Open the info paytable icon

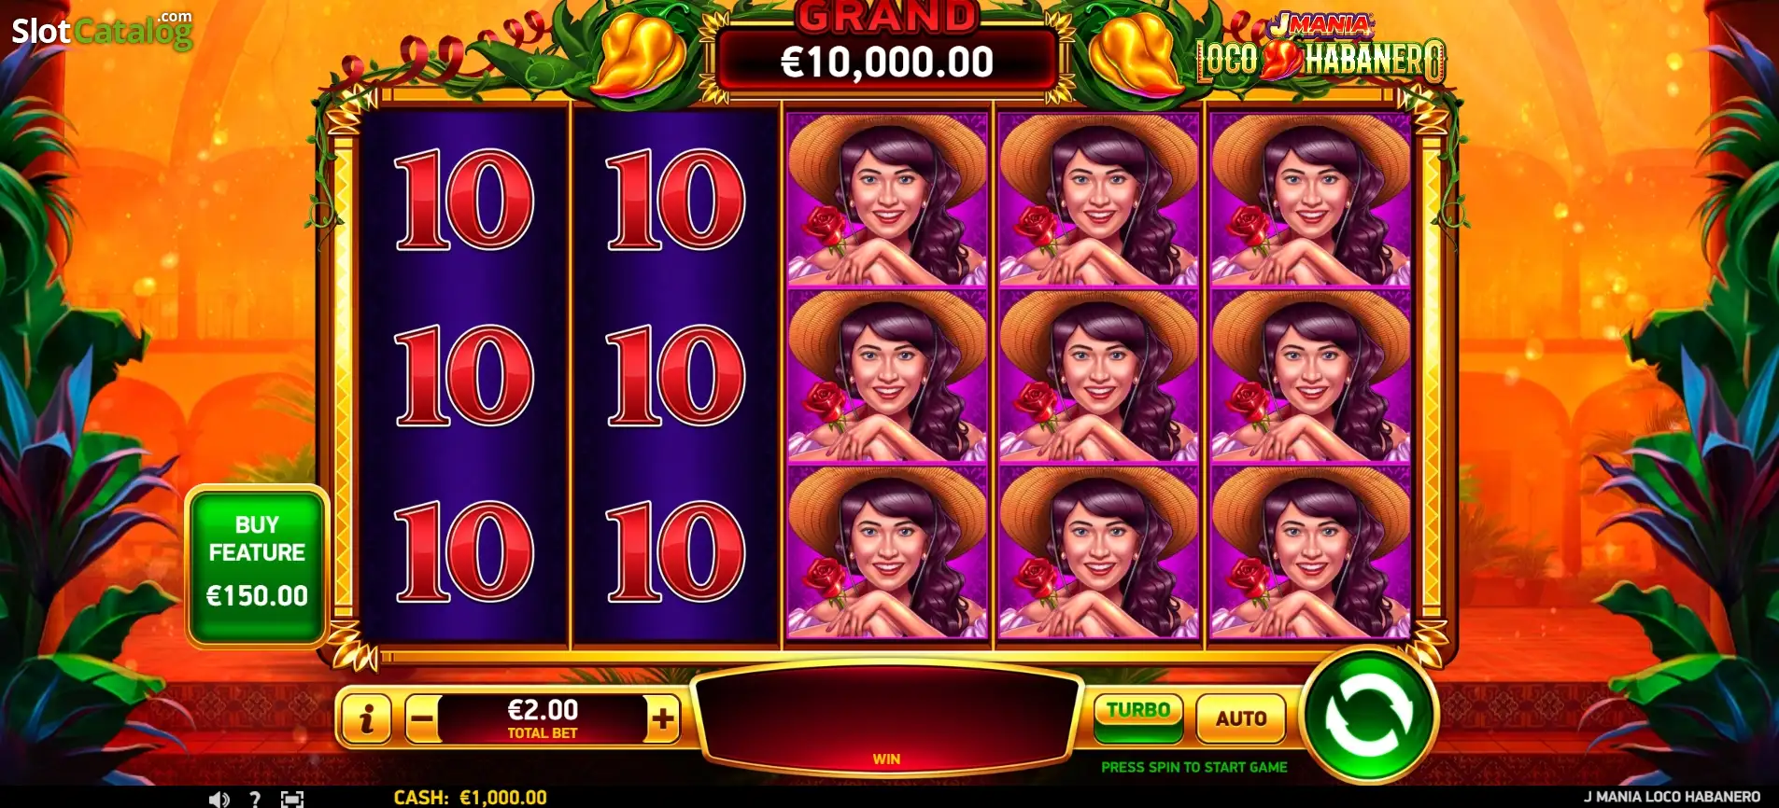pyautogui.click(x=366, y=718)
